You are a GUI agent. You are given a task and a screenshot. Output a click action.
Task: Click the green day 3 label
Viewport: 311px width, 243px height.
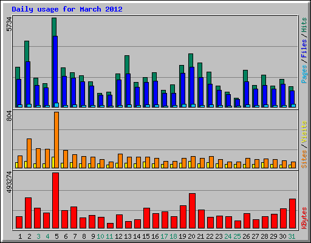tap(38, 236)
